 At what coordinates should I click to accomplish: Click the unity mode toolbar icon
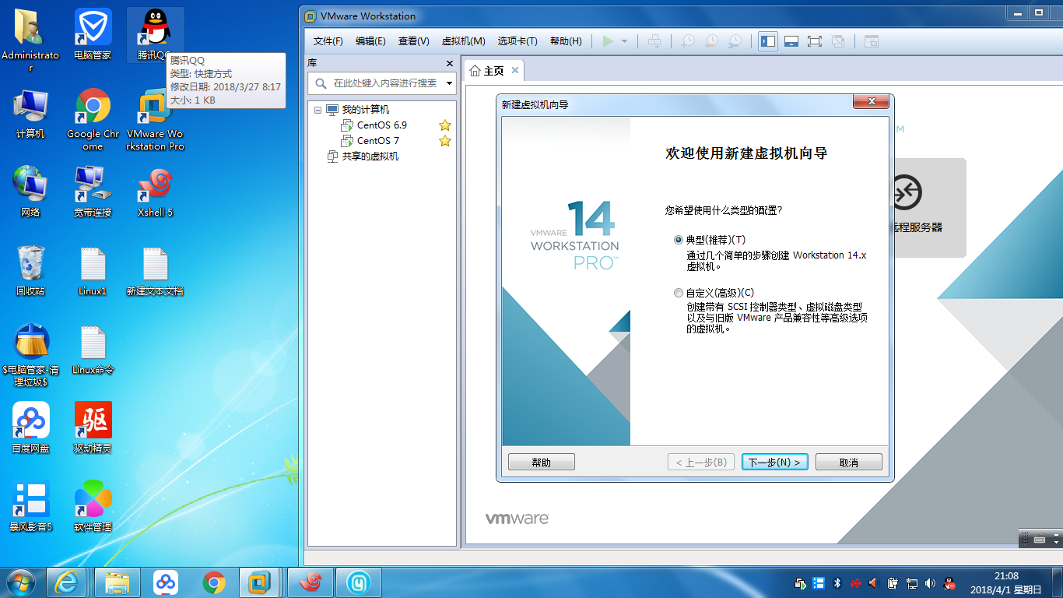[838, 41]
